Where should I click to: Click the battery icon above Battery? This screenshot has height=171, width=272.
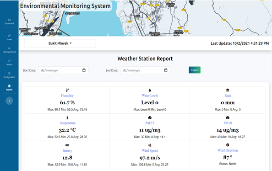(67, 145)
